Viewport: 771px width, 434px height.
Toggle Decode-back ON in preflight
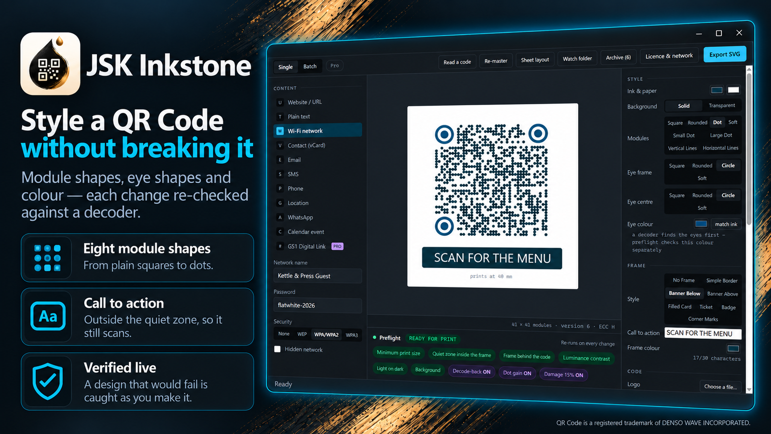[x=471, y=371]
